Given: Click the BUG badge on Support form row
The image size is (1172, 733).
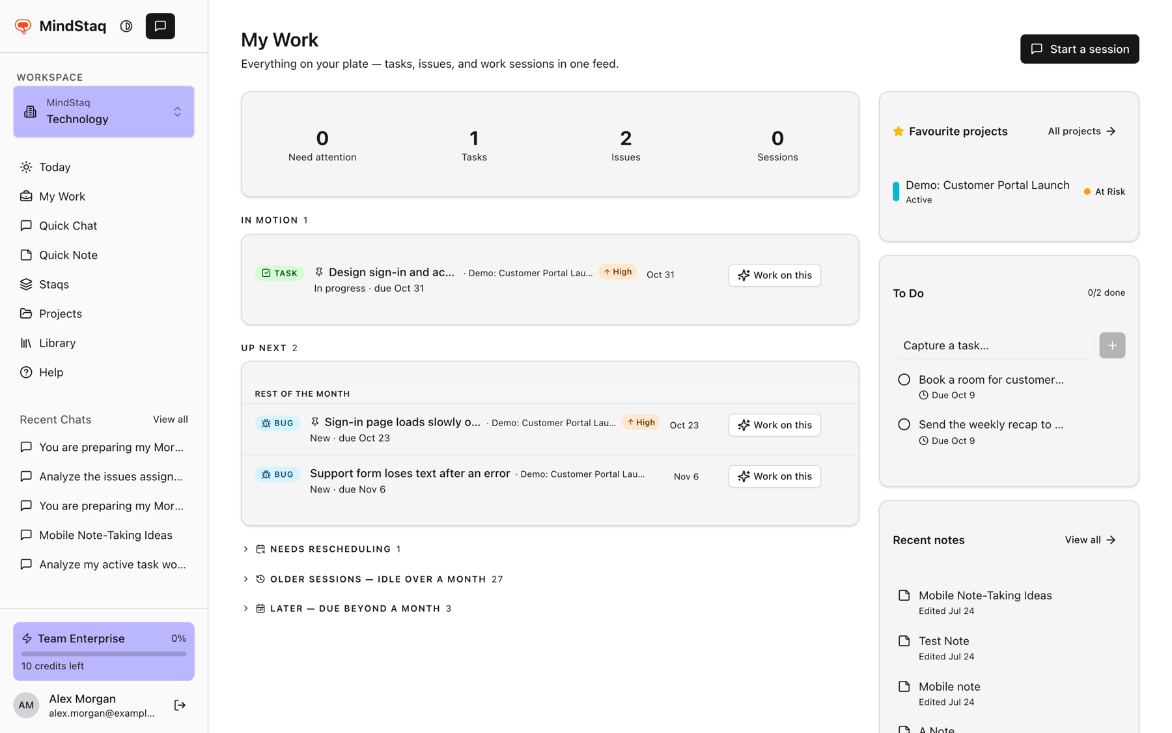Looking at the screenshot, I should [x=277, y=474].
